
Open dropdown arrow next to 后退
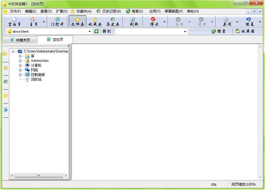pyautogui.click(x=189, y=22)
